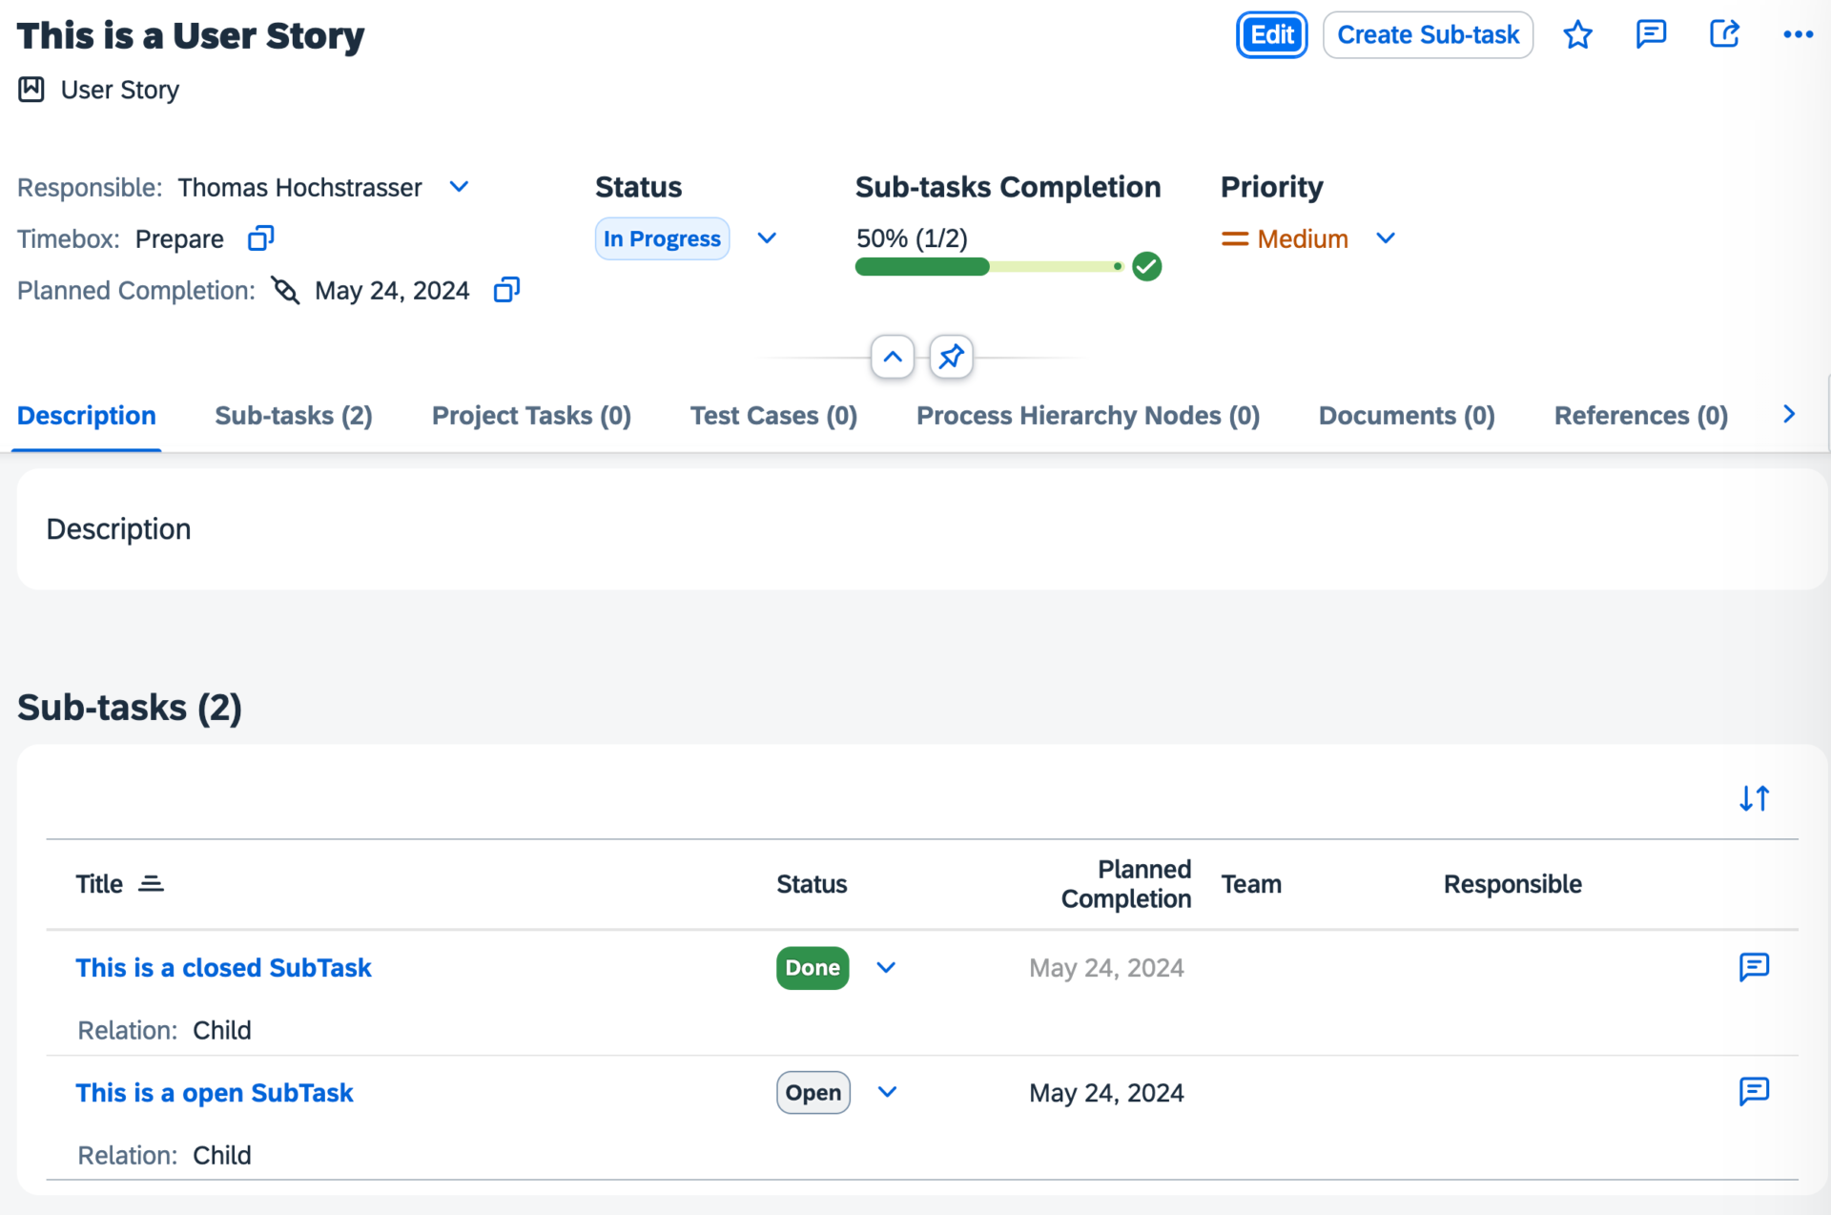The height and width of the screenshot is (1215, 1831).
Task: Open comments for the open SubTask row
Action: tap(1754, 1091)
